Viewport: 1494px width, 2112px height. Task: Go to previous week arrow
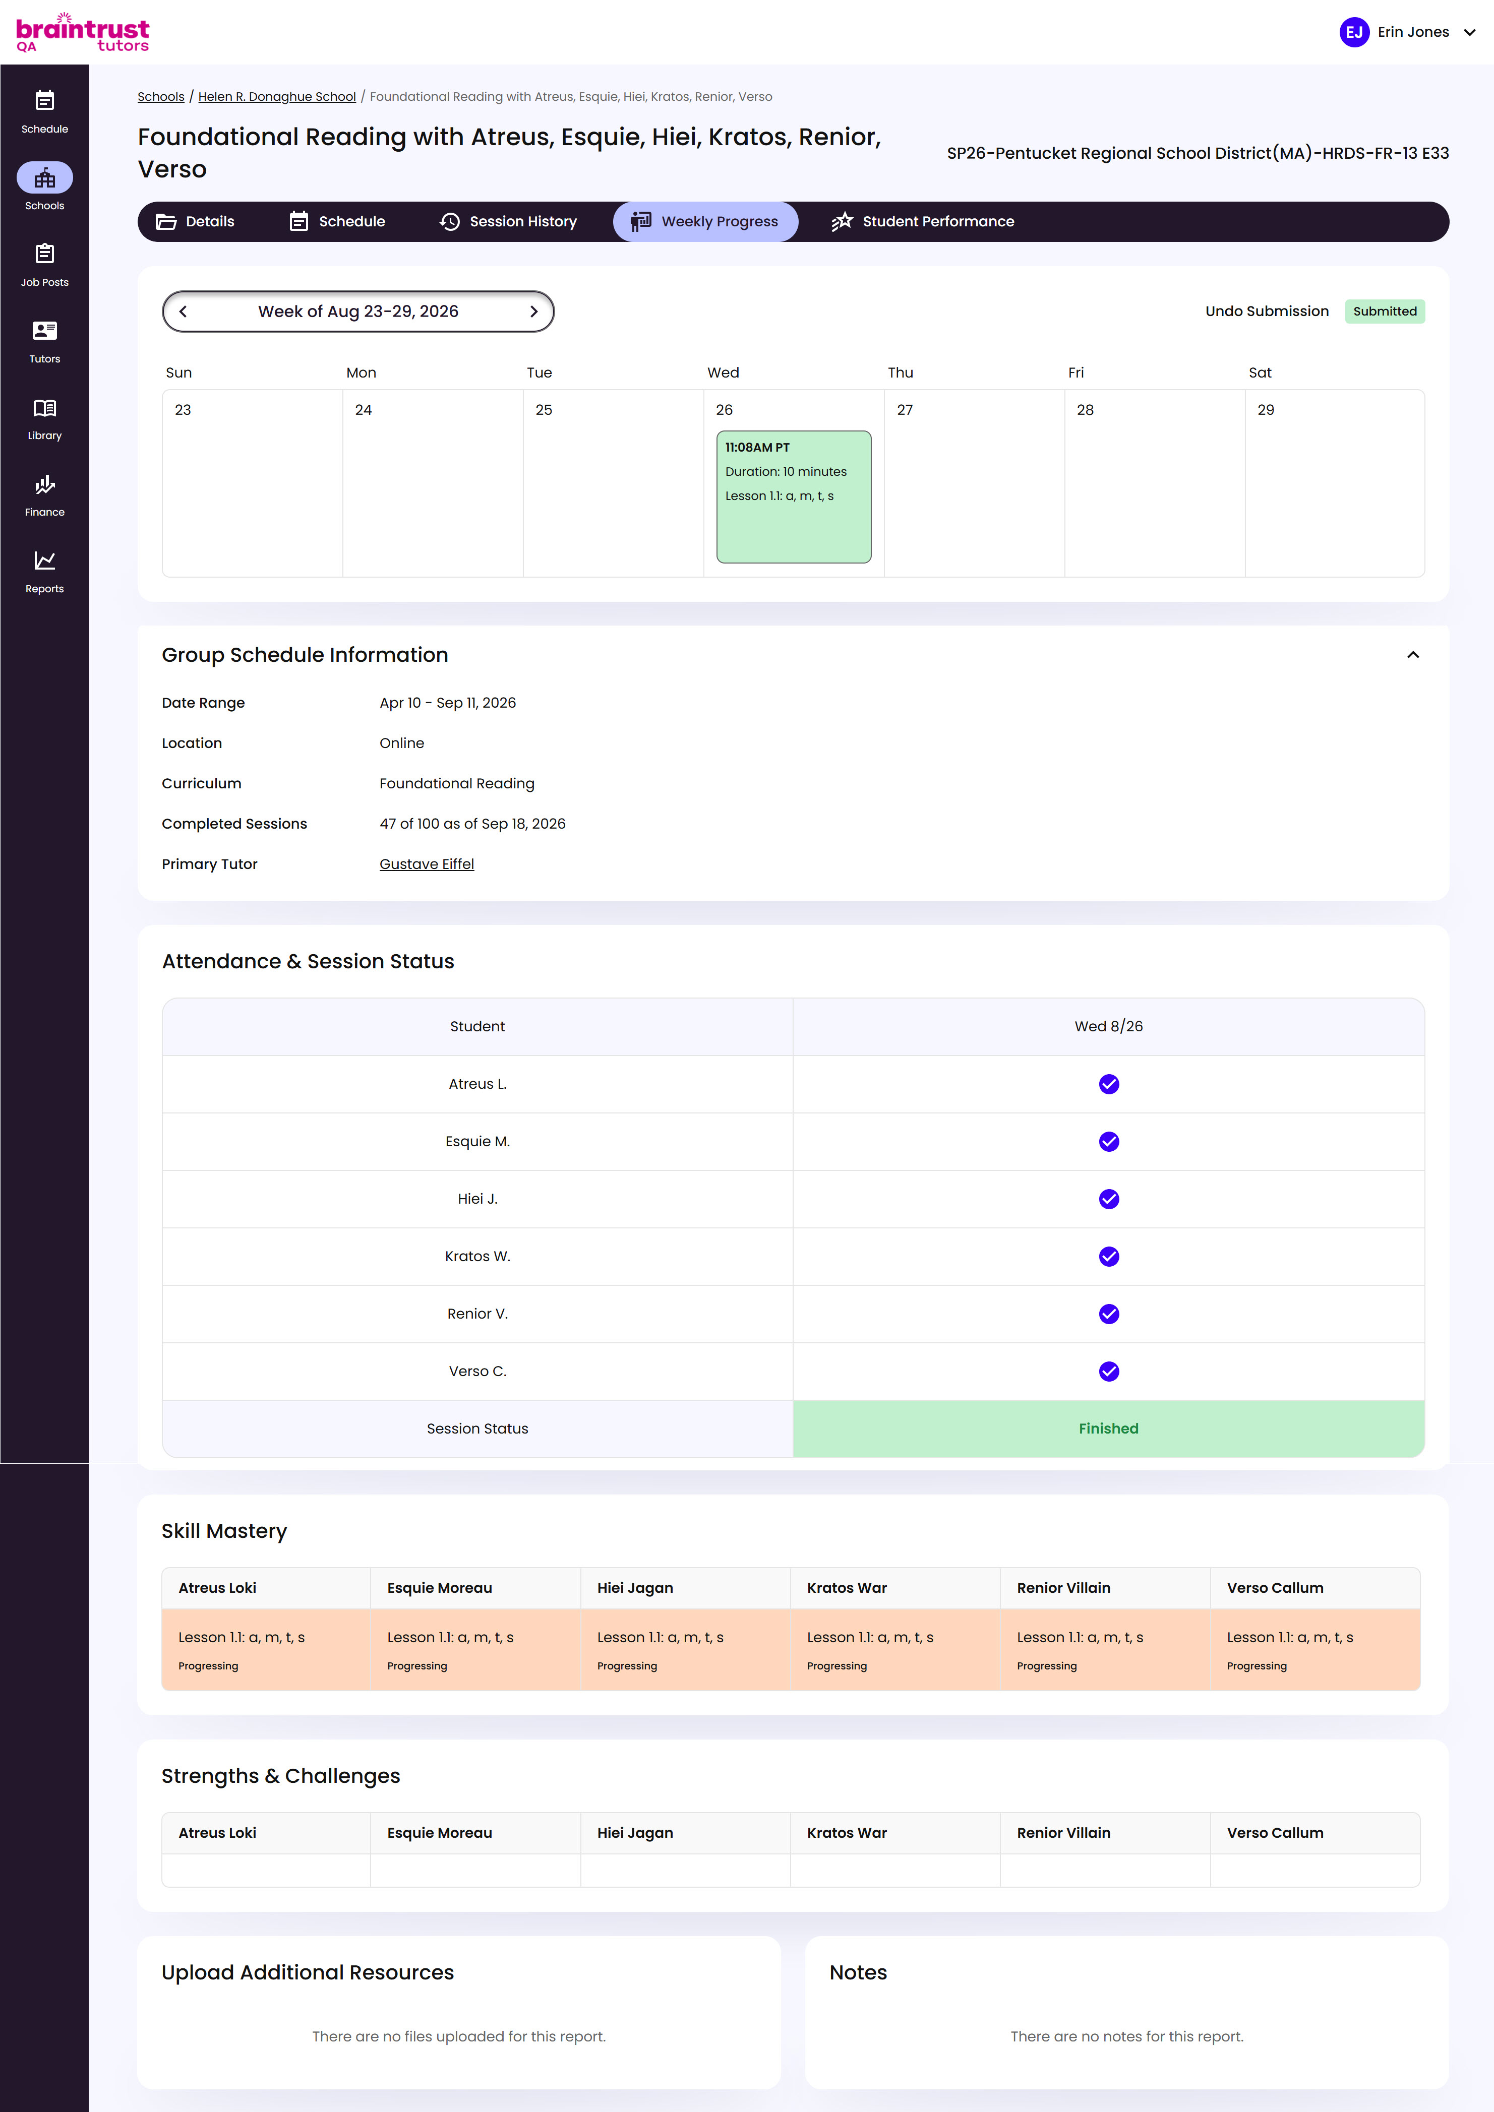tap(183, 312)
